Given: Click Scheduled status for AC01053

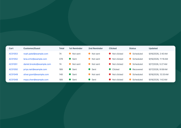Looking at the screenshot, I should 136,54.
